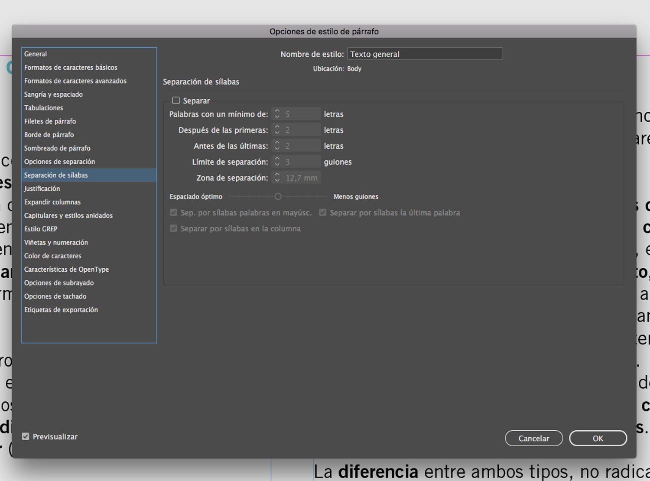Click the Nombre de estilo text field

click(x=424, y=54)
